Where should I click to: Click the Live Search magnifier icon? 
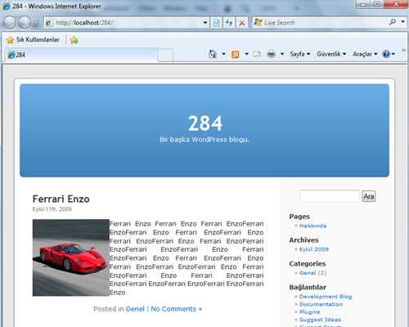click(393, 22)
